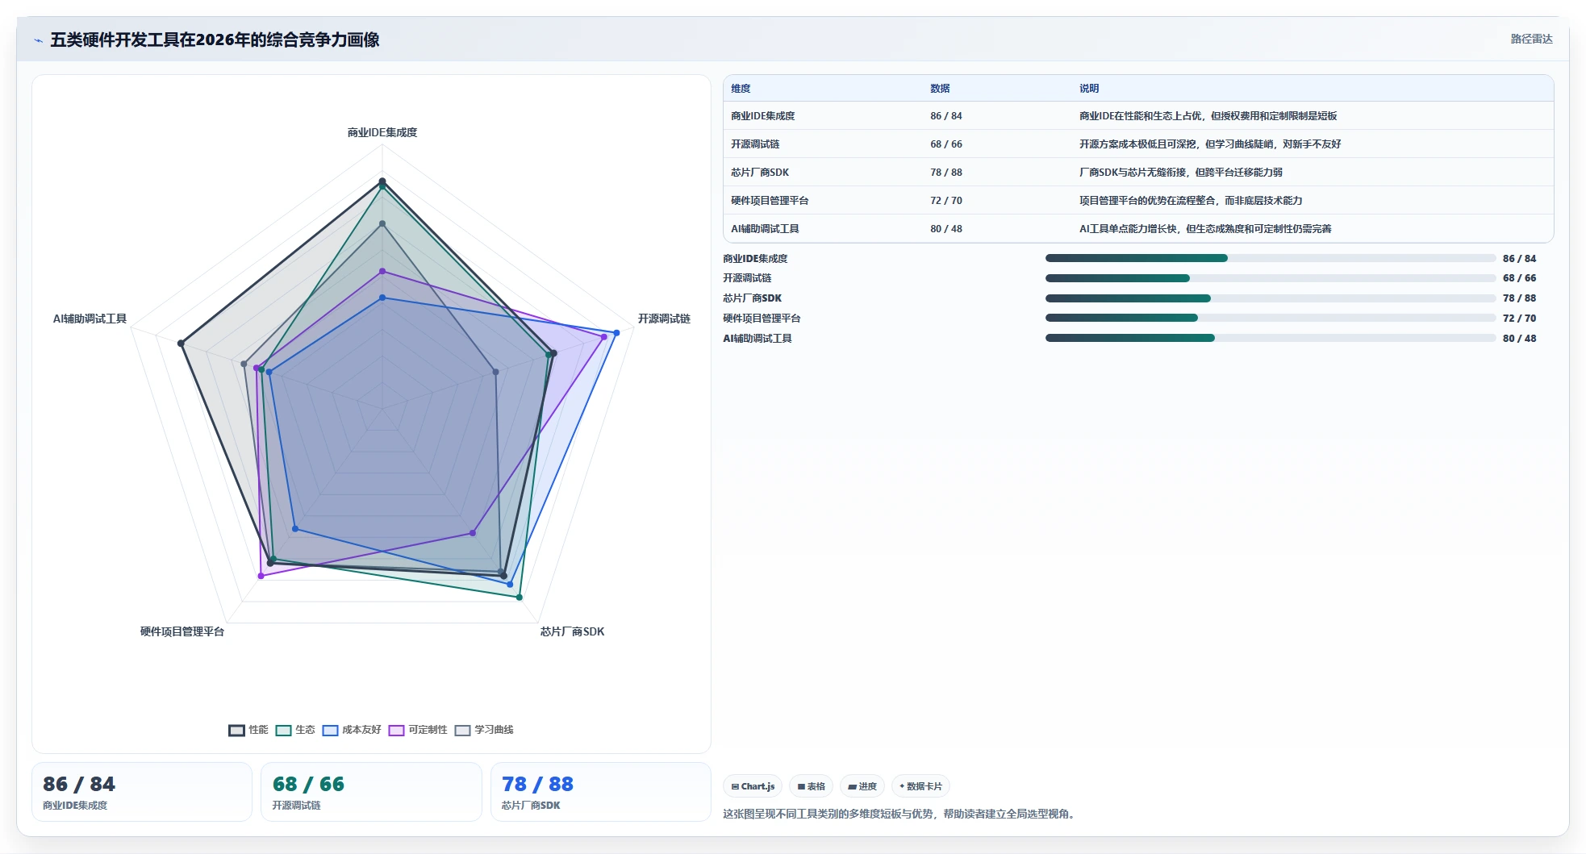Screen dimensions: 1586x854
Task: Click 可定制性 data point on 硬件项目管理平台 axis
Action: [261, 576]
